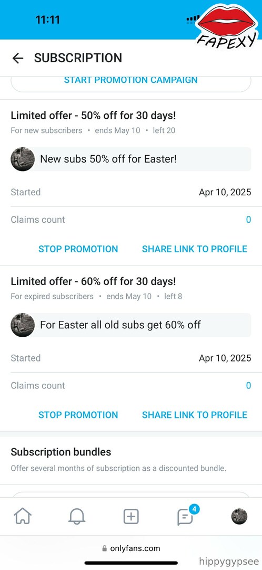Open messages with the 4 badge

pos(185,516)
